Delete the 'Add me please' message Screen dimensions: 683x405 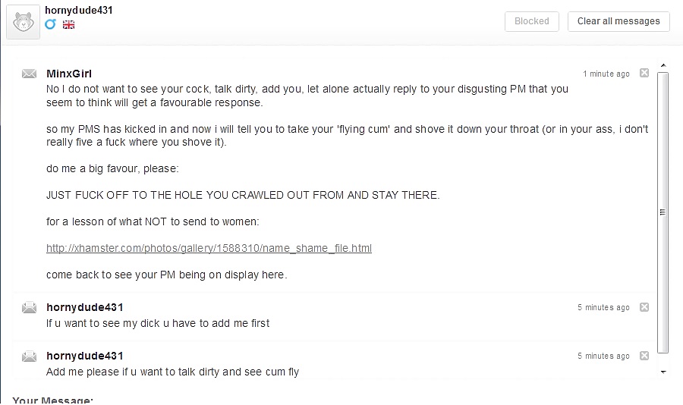[x=644, y=356]
